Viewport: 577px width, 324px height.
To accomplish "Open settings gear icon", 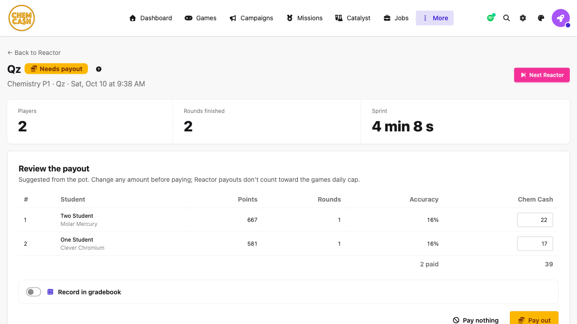I will (523, 18).
